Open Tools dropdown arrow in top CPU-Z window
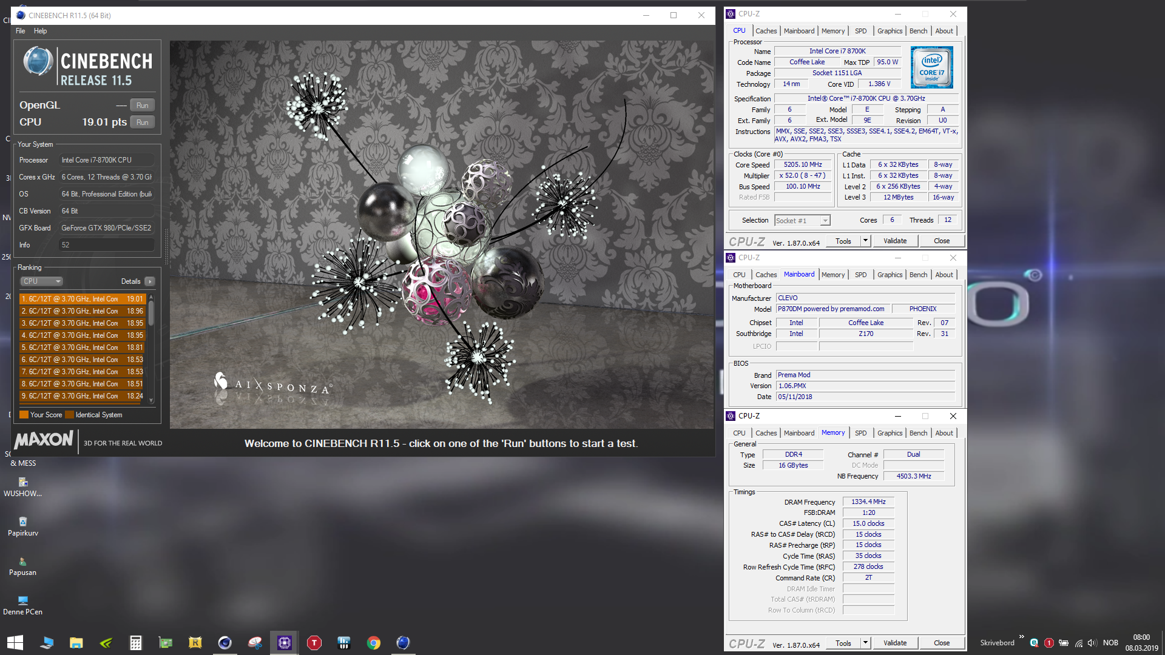The width and height of the screenshot is (1165, 655). point(866,241)
